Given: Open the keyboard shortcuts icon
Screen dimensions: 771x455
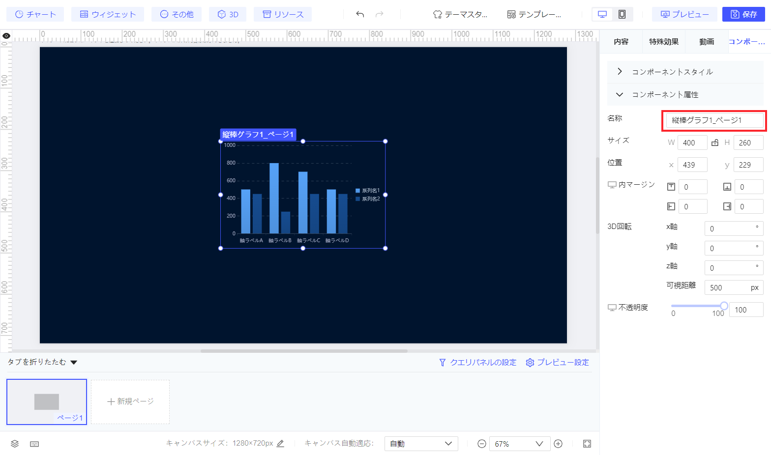Looking at the screenshot, I should tap(34, 444).
